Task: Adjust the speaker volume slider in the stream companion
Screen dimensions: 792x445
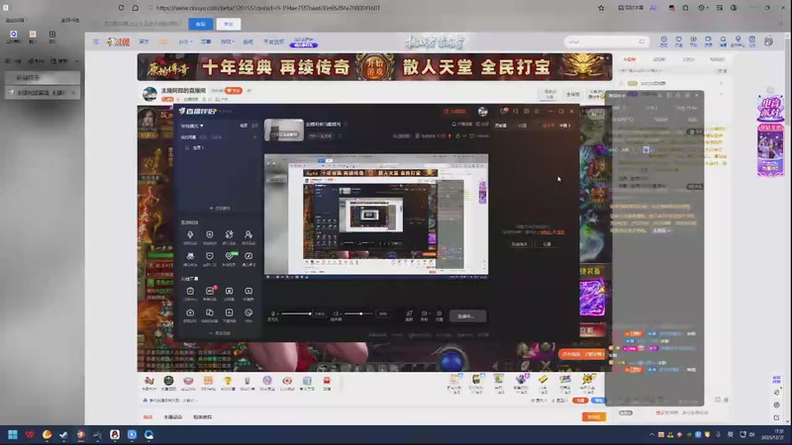Action: [x=359, y=313]
